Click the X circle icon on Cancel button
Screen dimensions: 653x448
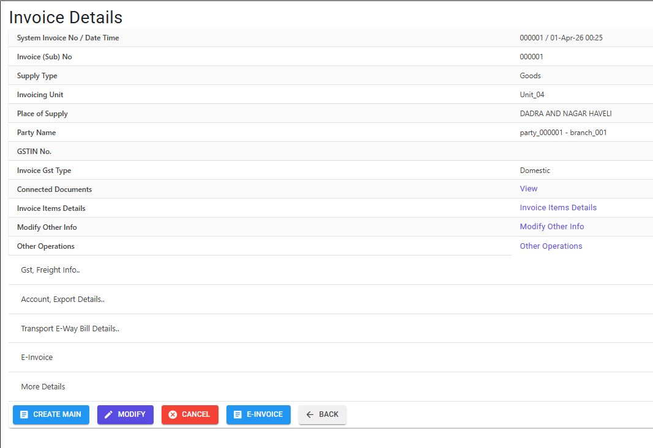[x=173, y=415]
